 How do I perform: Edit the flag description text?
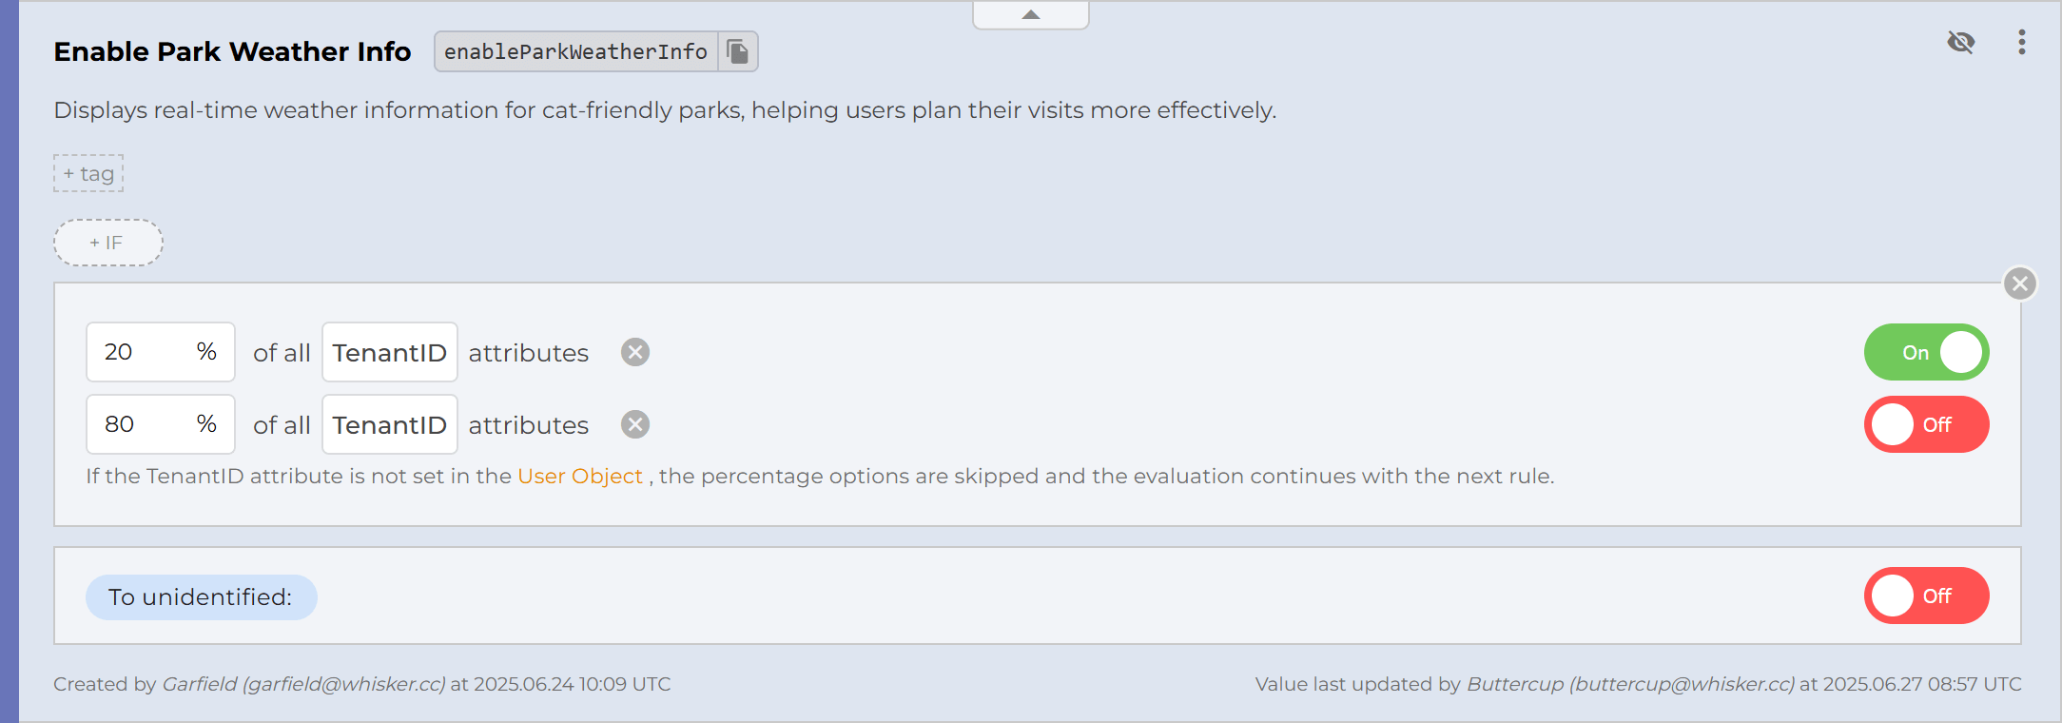pyautogui.click(x=664, y=110)
